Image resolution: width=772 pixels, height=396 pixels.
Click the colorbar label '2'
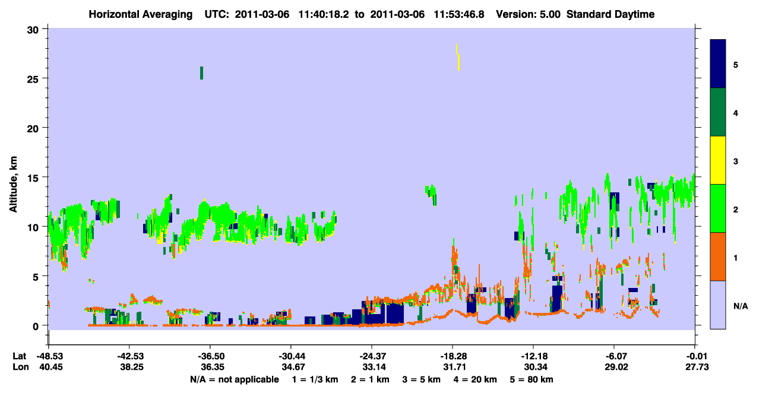736,208
